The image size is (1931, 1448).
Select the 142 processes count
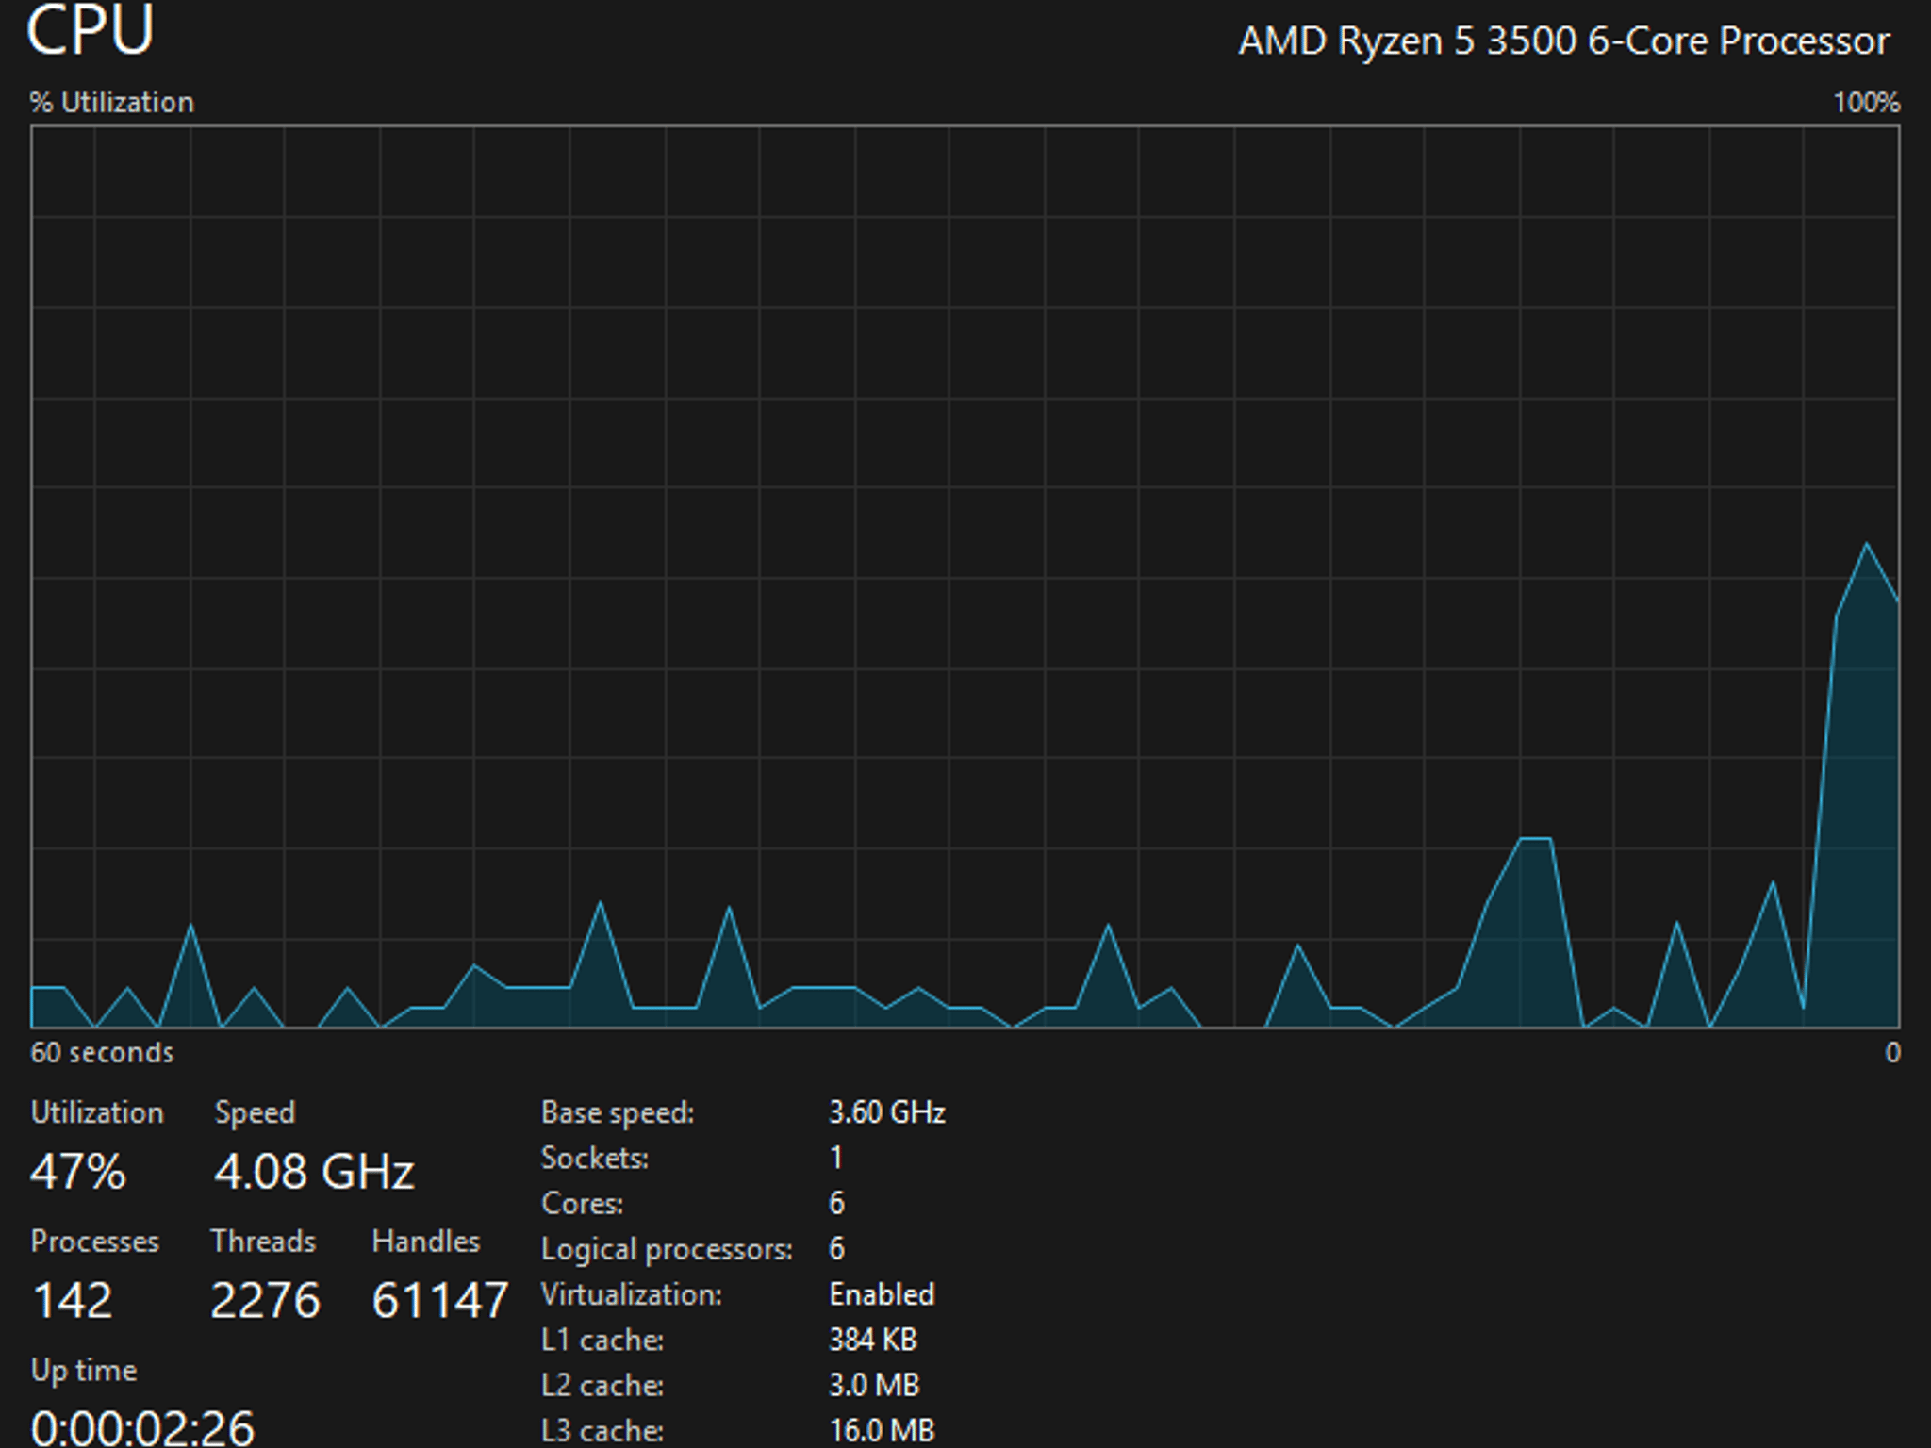73,1301
